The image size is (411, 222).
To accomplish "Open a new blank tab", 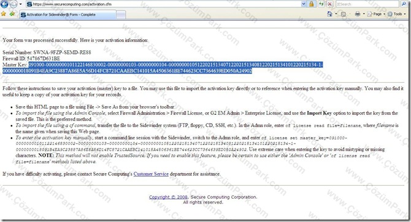I will [121, 15].
